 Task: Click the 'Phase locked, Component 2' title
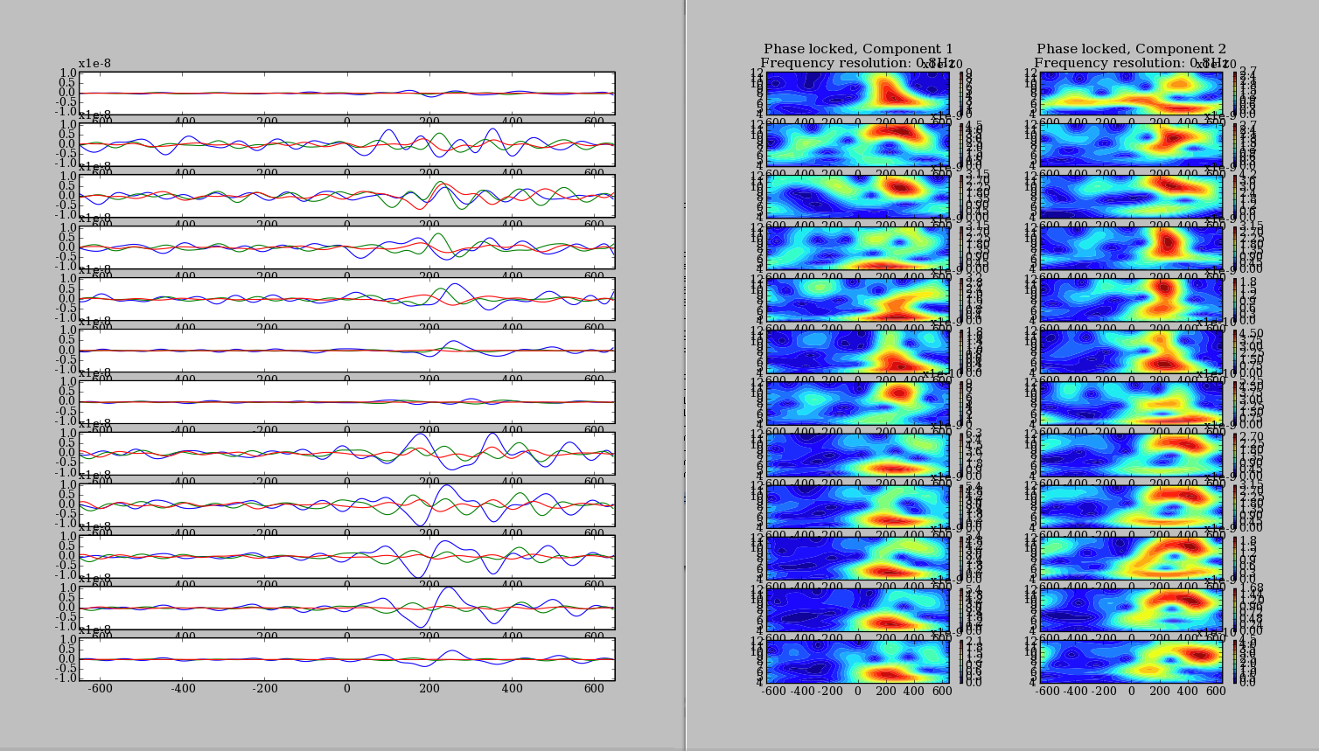[x=1131, y=49]
